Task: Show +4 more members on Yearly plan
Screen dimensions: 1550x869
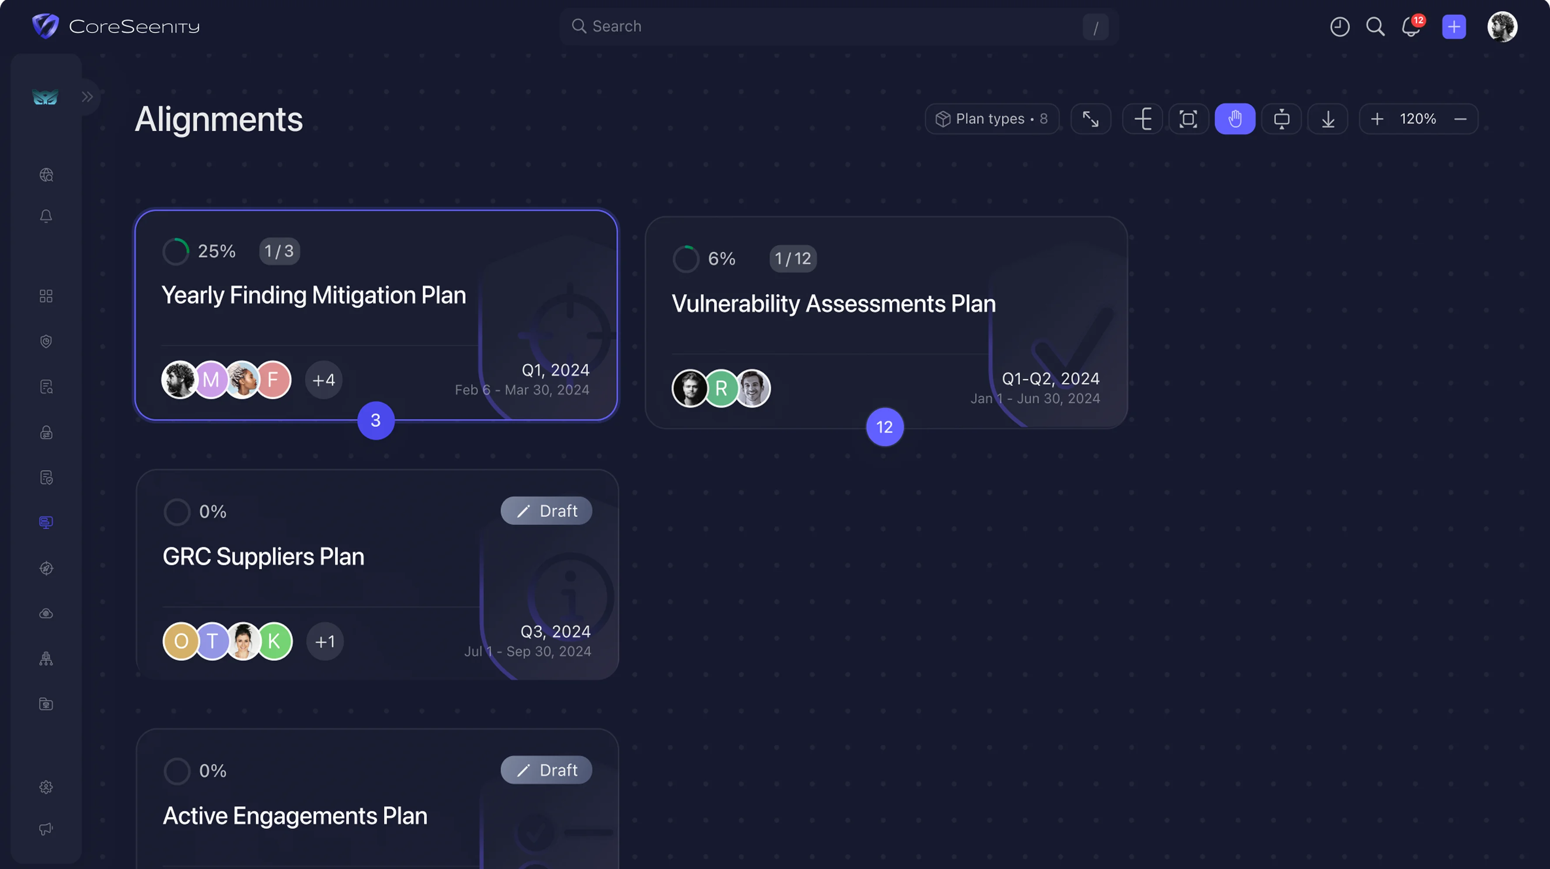Action: coord(324,380)
